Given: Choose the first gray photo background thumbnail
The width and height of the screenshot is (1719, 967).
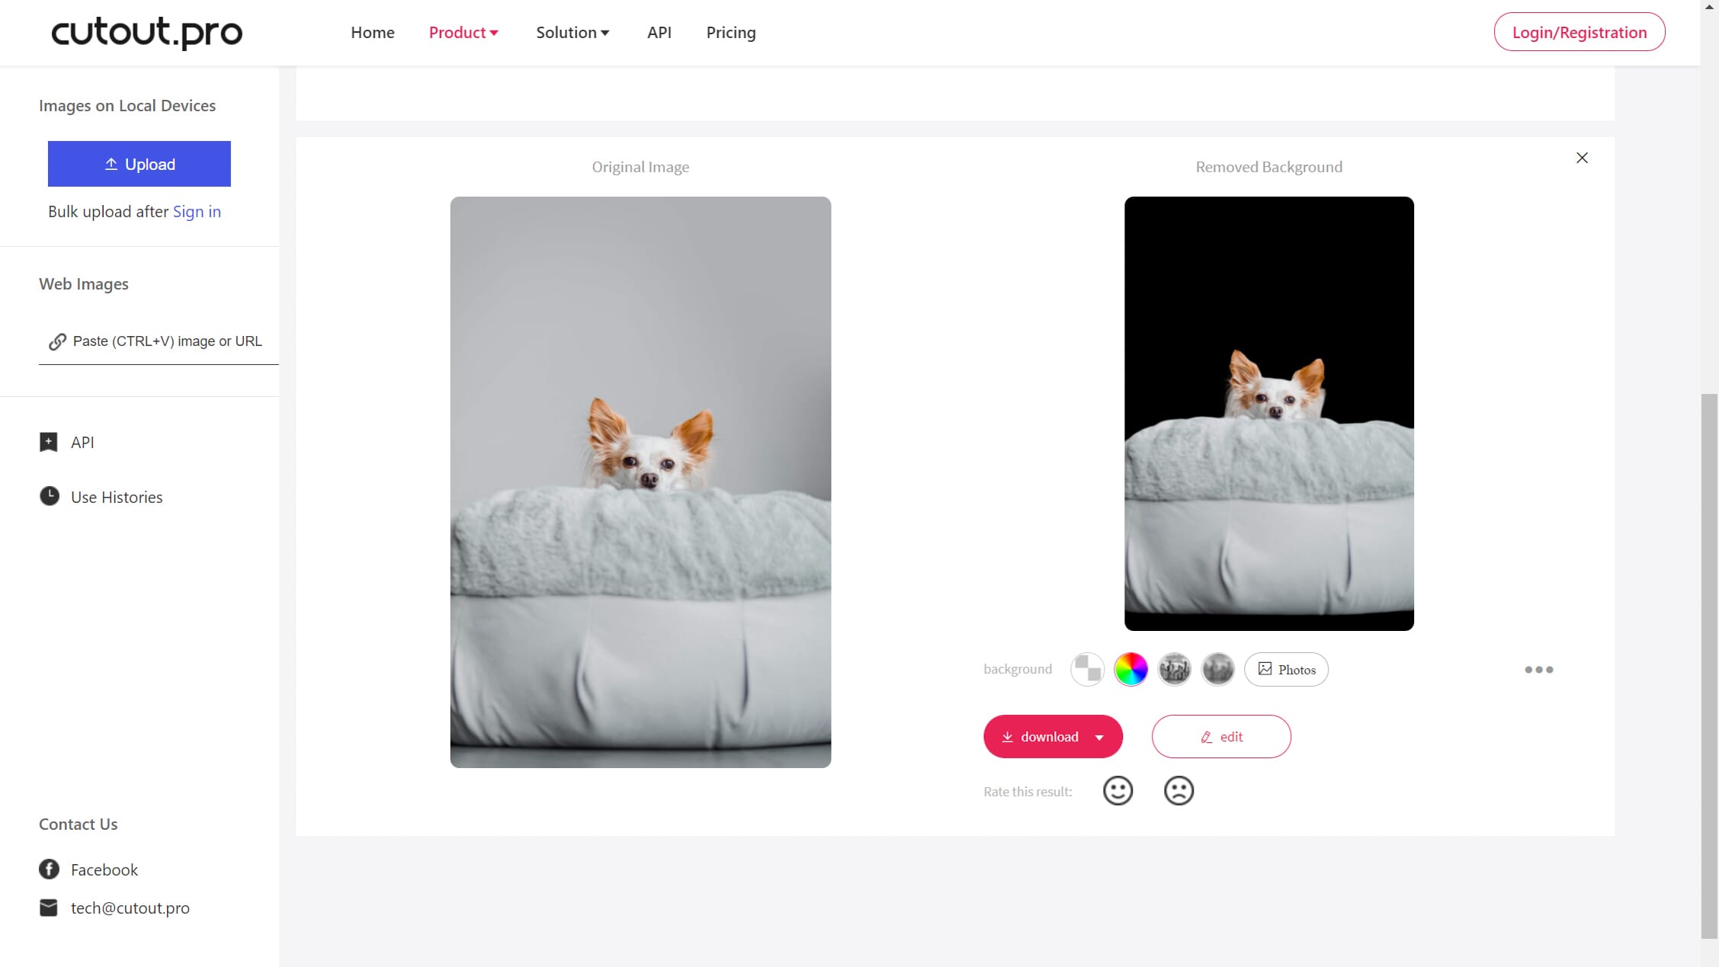Looking at the screenshot, I should [x=1174, y=669].
